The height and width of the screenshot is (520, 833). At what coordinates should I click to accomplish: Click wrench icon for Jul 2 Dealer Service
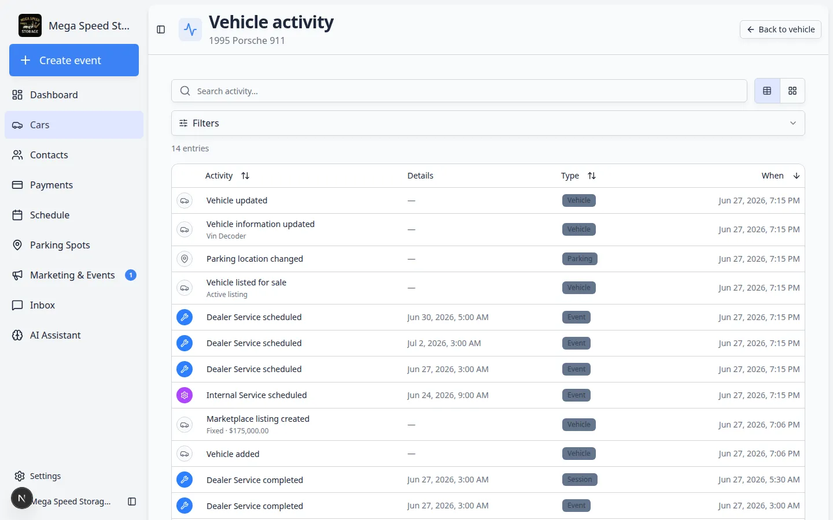[185, 343]
